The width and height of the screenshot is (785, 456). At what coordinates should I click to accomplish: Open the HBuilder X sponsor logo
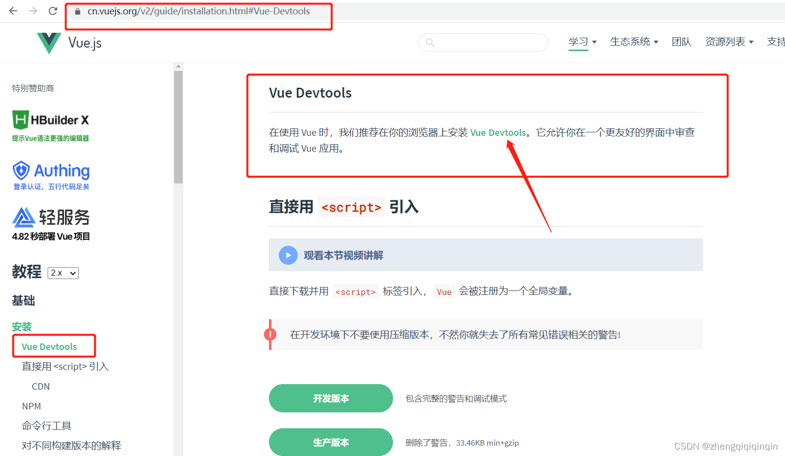(51, 126)
